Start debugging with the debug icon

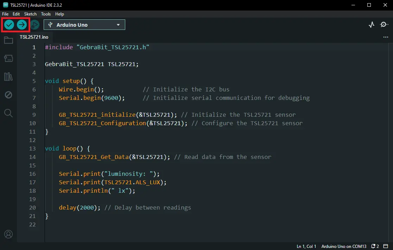tap(35, 25)
